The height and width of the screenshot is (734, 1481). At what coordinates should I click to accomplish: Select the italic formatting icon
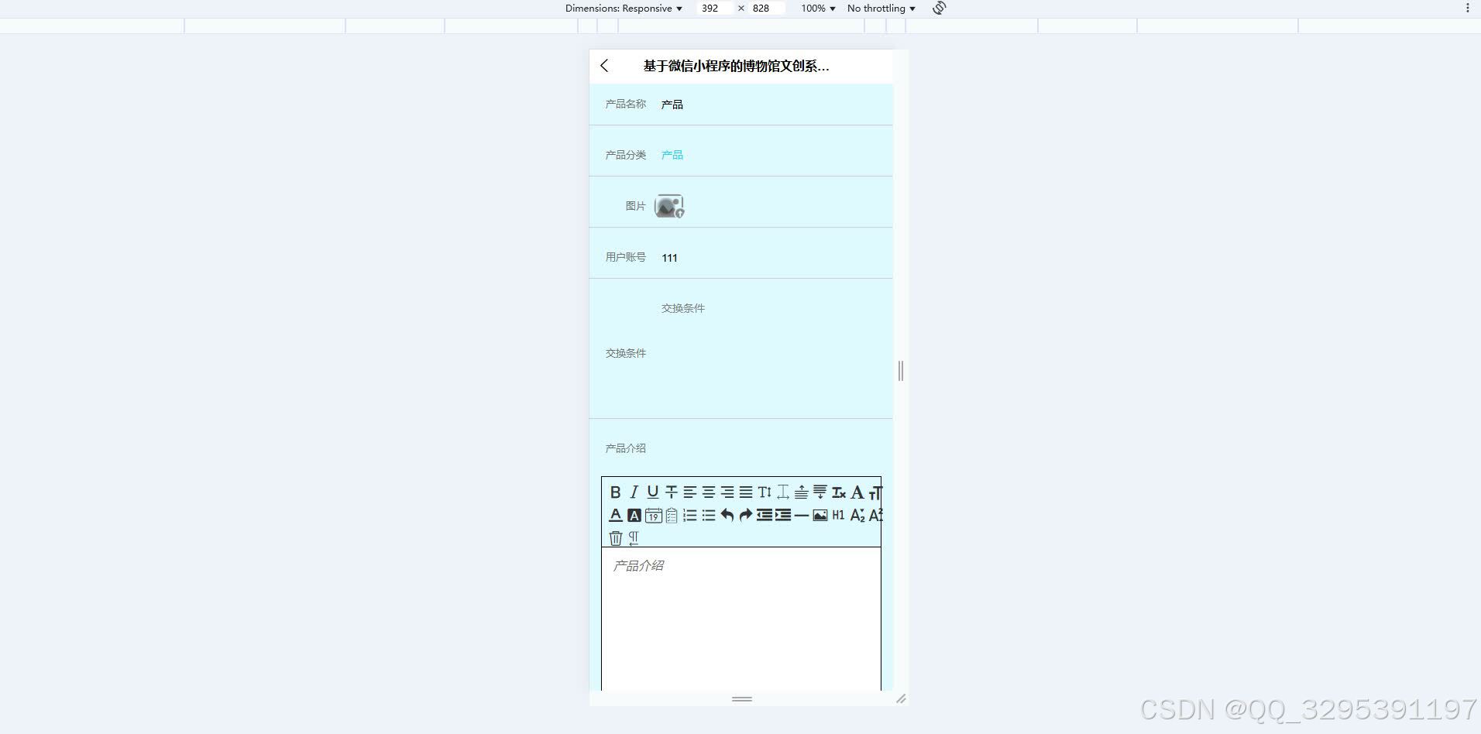coord(634,491)
